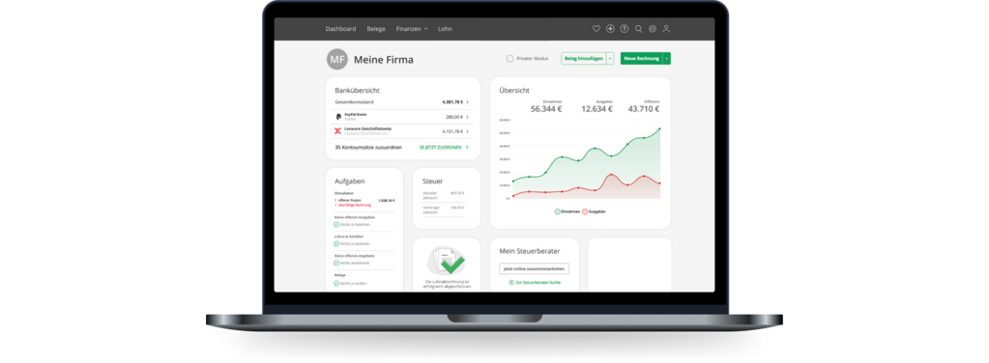The width and height of the screenshot is (989, 363).
Task: Open dropdown arrow next to Neue Rechnung
Action: click(667, 59)
